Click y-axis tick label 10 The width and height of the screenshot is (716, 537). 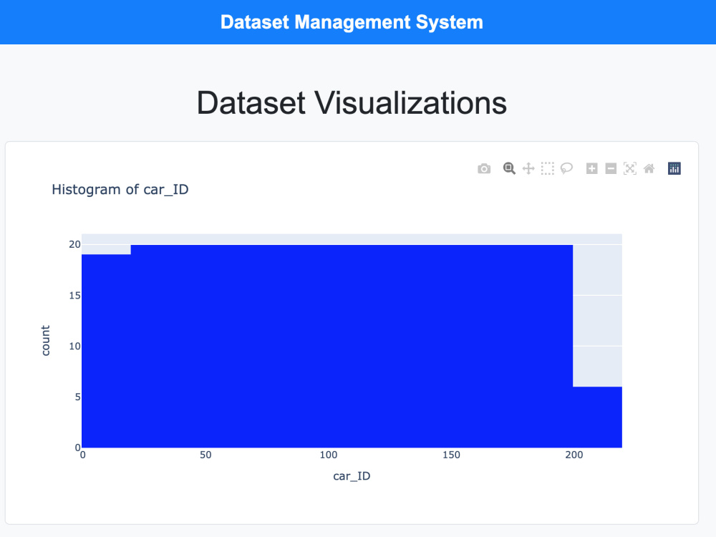coord(75,346)
